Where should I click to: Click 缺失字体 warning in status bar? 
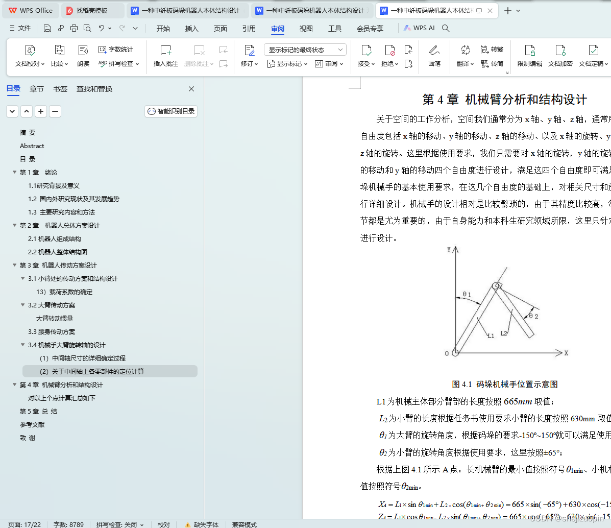[202, 524]
